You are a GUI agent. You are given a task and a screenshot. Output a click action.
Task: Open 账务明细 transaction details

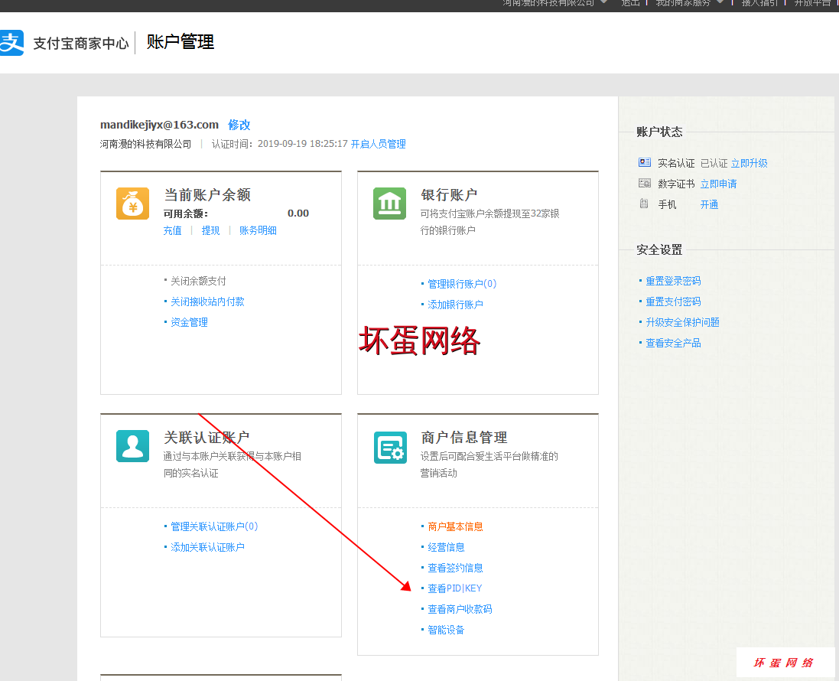258,230
